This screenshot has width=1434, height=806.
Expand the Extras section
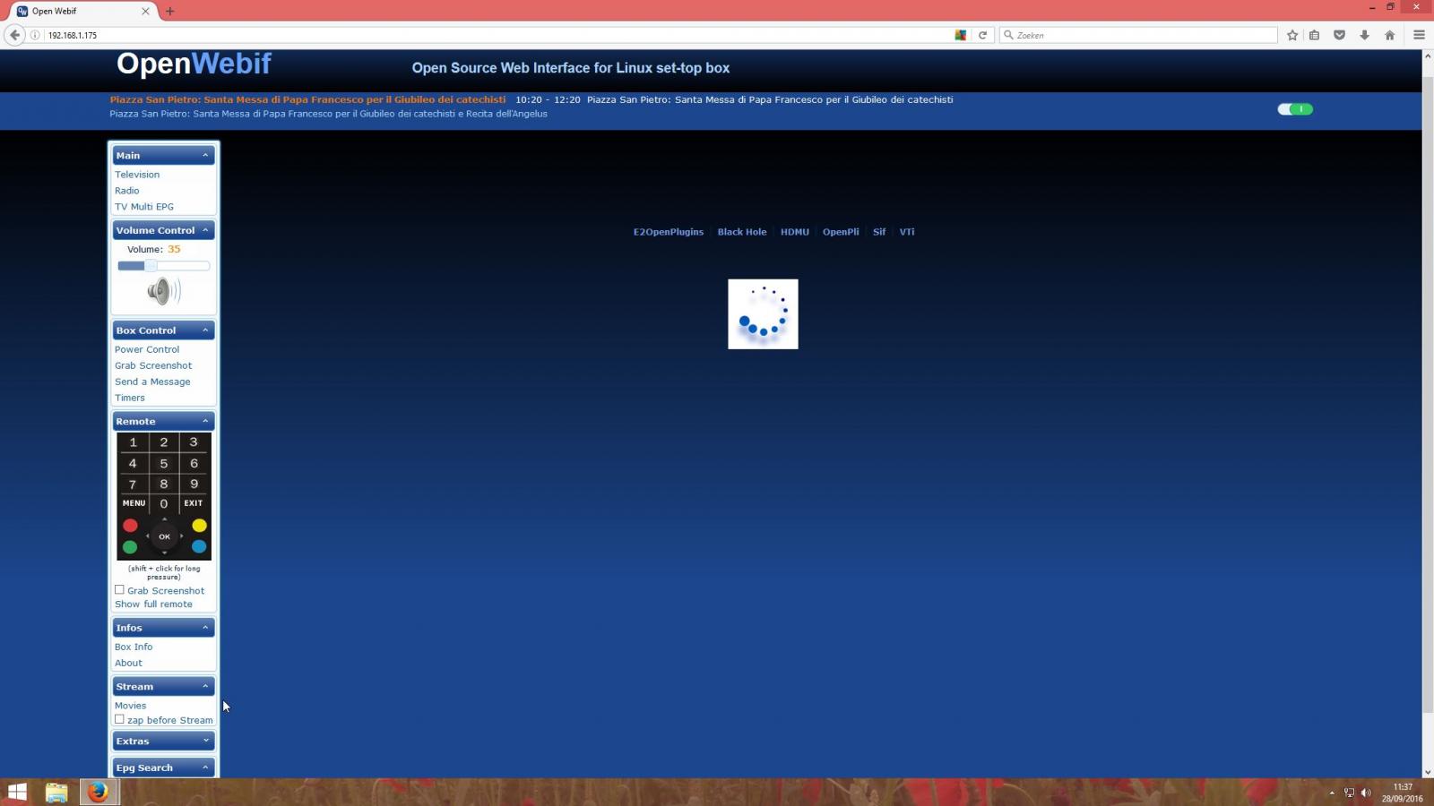(205, 742)
